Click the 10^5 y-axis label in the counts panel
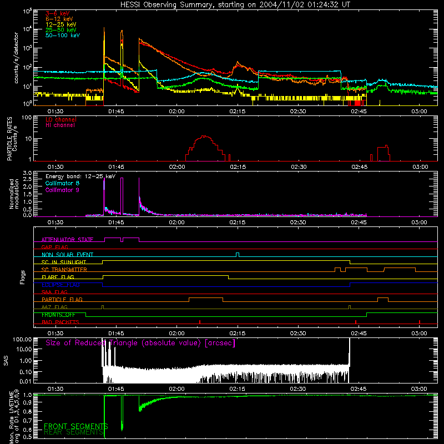Viewport: 444px width, 444px height. 27,11
